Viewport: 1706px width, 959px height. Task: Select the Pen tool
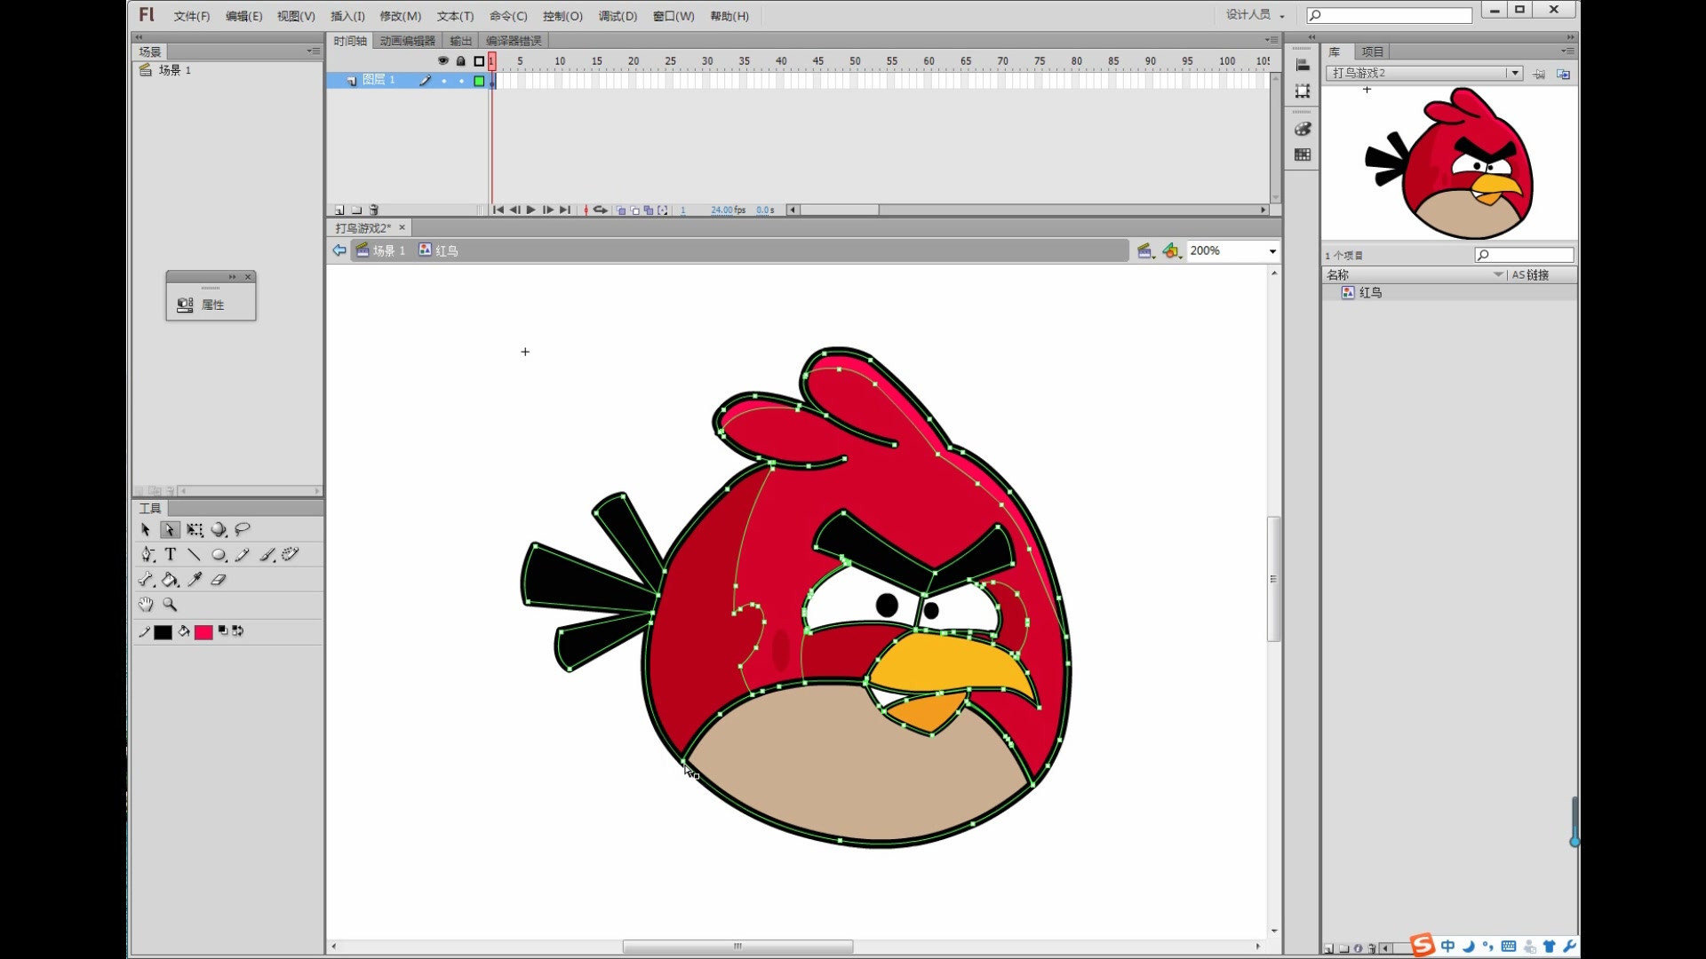[x=147, y=555]
